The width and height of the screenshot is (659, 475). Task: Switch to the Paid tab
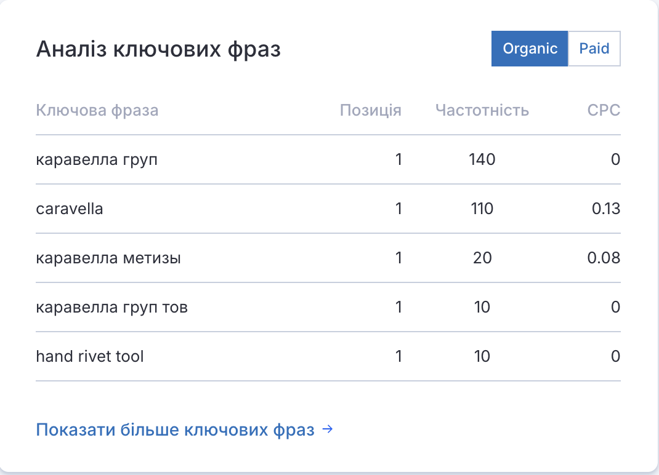click(594, 49)
